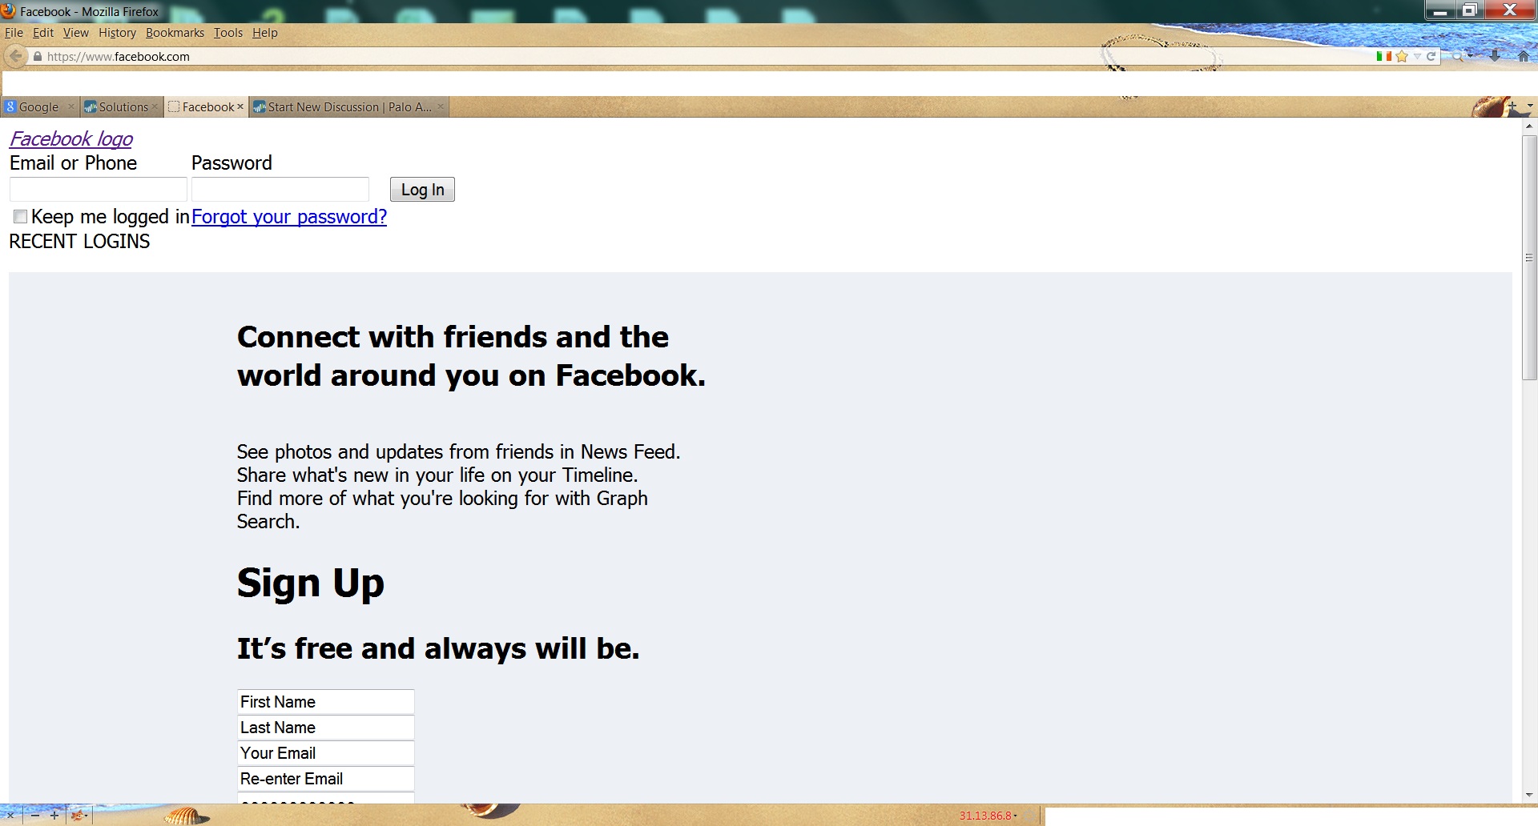Toggle the Keep me logged in checkbox
This screenshot has height=826, width=1538.
tap(21, 217)
